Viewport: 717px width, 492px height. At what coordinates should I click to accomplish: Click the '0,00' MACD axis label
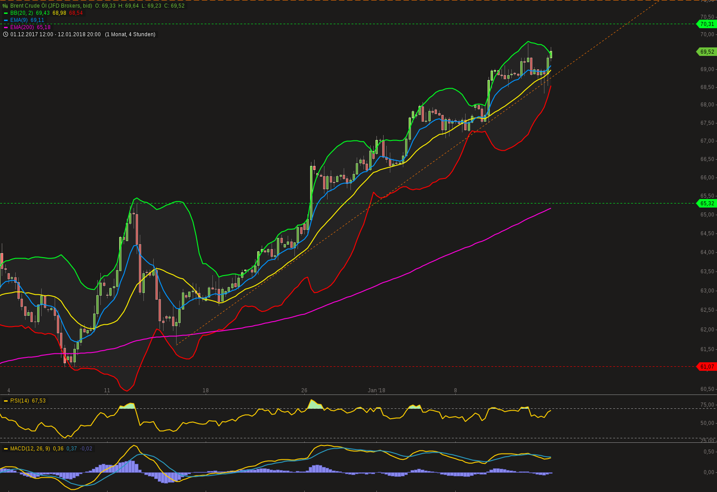(708, 472)
